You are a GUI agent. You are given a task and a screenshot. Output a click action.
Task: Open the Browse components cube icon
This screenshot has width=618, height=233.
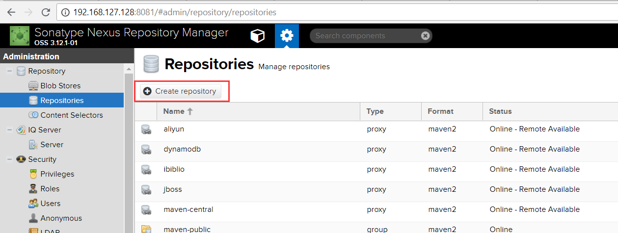(258, 36)
